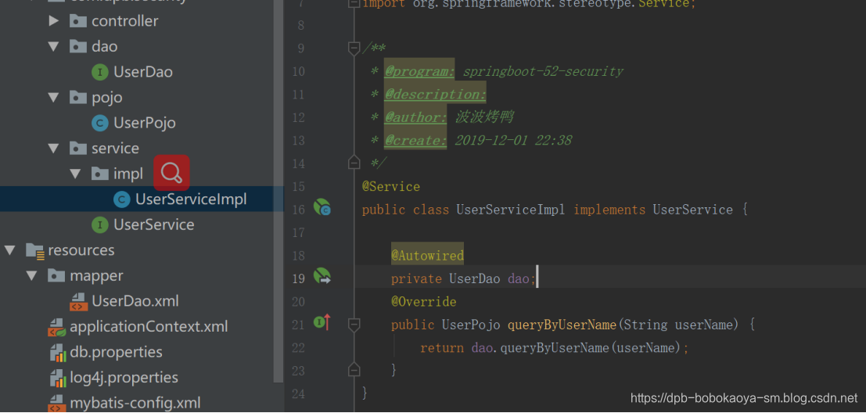The width and height of the screenshot is (866, 413).
Task: Collapse the pojo folder arrow
Action: click(x=53, y=98)
